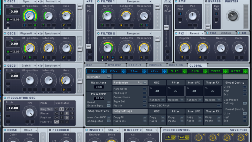Screen dimensions: 252x142
Task: Open the Filter 1 Bandpass type dropdown
Action: click(x=134, y=2)
